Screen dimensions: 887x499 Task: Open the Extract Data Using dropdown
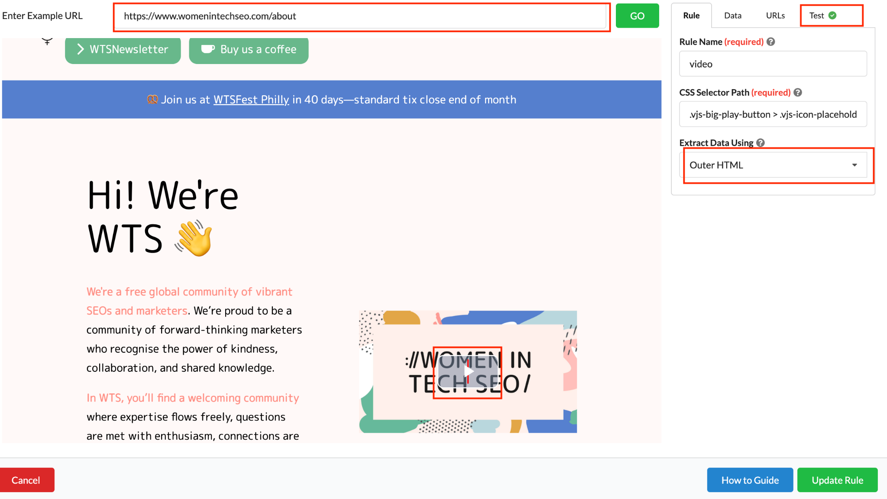point(773,165)
